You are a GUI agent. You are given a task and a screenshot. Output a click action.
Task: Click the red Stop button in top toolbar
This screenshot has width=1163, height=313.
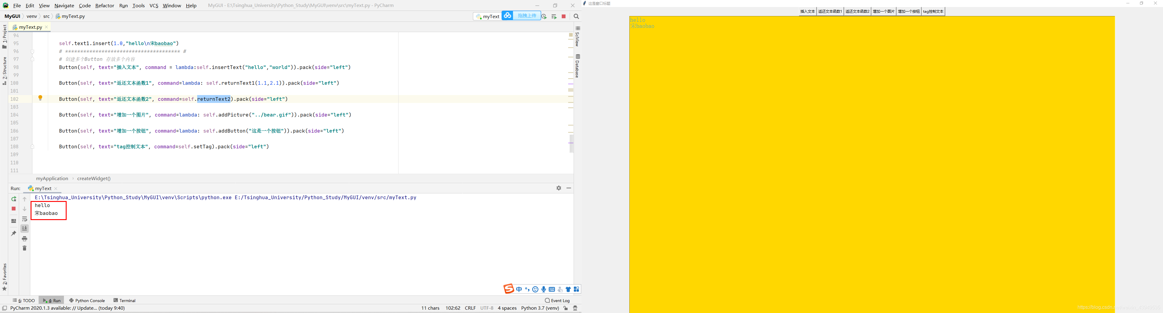(x=563, y=17)
